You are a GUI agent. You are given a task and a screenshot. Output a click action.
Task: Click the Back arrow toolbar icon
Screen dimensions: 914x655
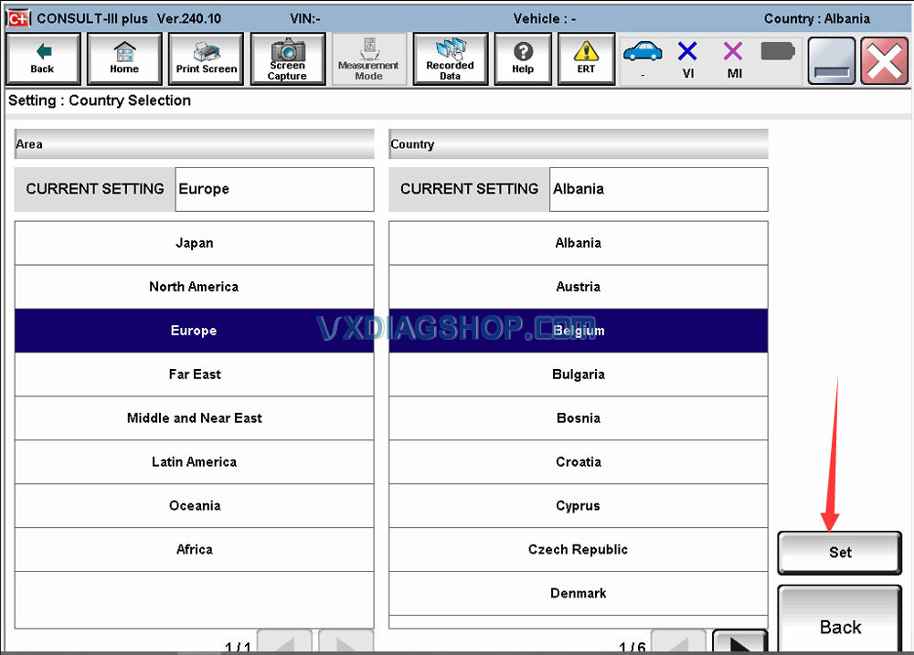(x=42, y=58)
